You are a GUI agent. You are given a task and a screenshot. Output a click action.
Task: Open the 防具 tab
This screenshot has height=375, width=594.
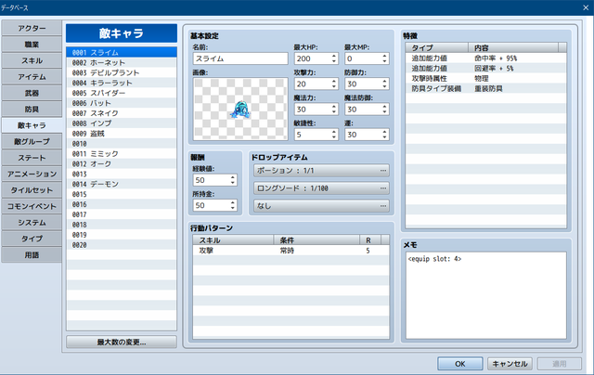coord(32,110)
